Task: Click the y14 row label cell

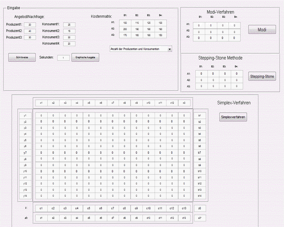Action: 25,196
